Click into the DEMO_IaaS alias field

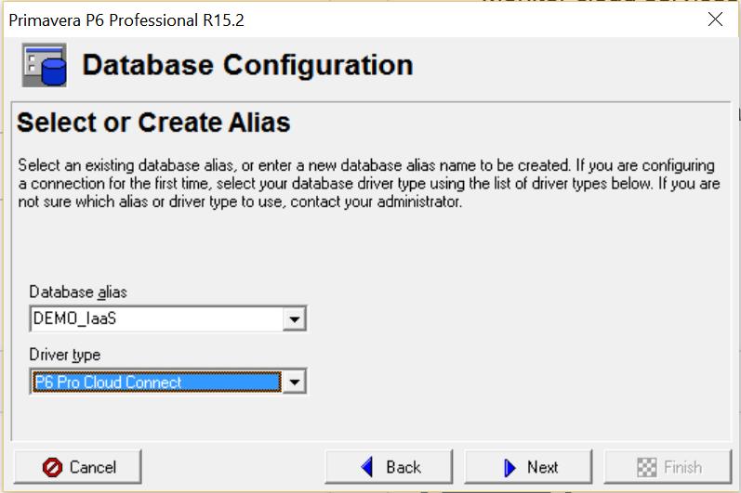(156, 319)
